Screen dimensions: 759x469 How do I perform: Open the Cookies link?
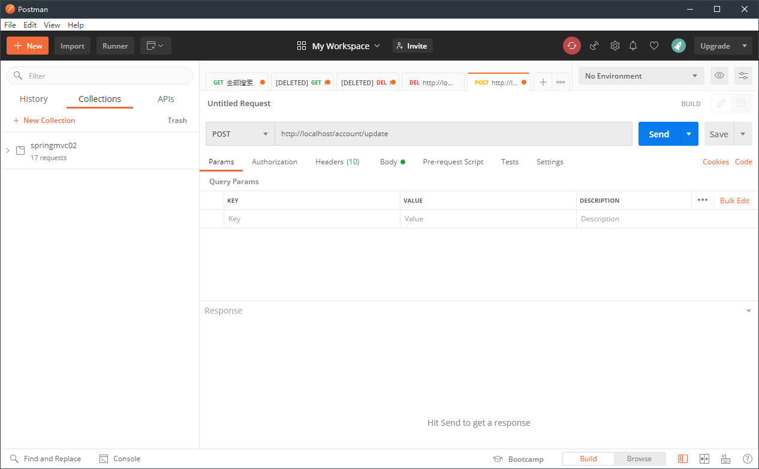click(716, 162)
